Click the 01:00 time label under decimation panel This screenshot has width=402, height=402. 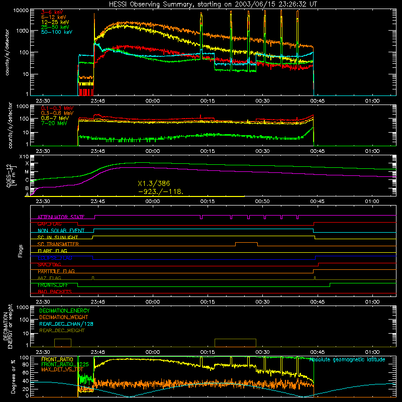click(372, 352)
